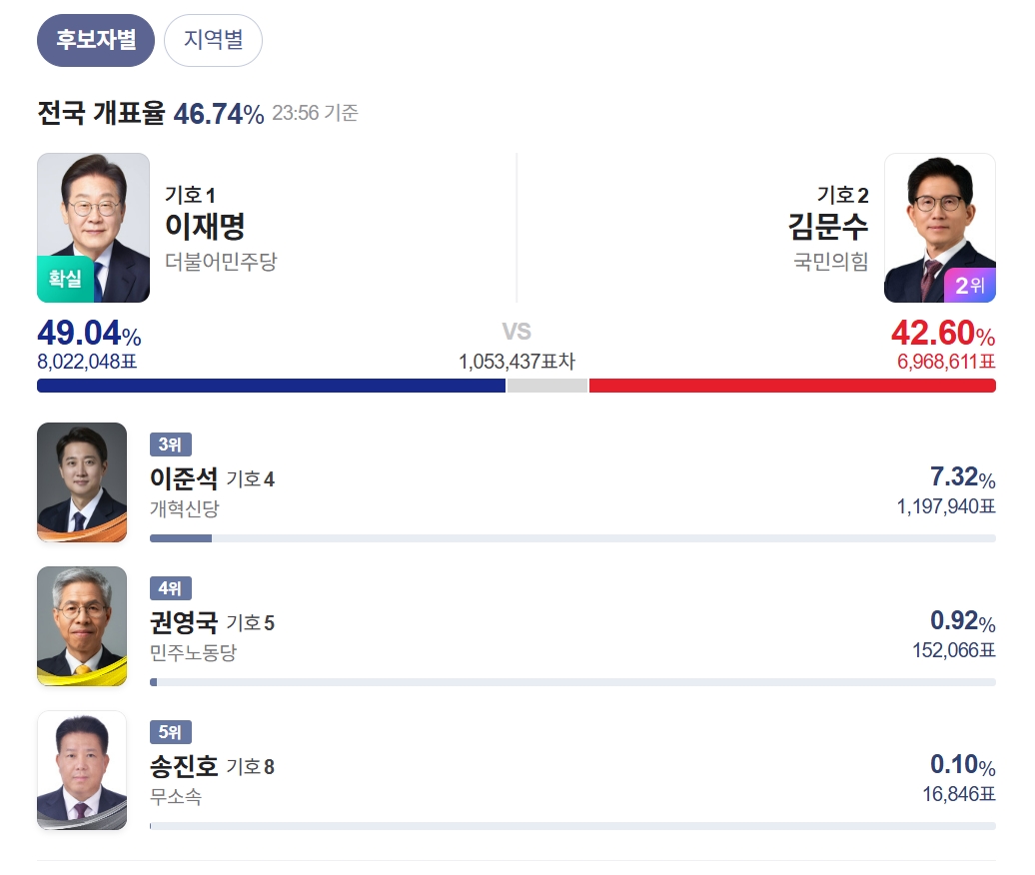Viewport: 1035px width, 875px height.
Task: Switch to the 지역별 tab
Action: [213, 41]
